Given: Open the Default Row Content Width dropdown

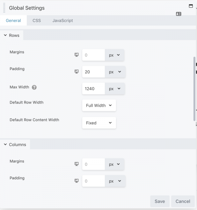Looking at the screenshot, I should (99, 123).
